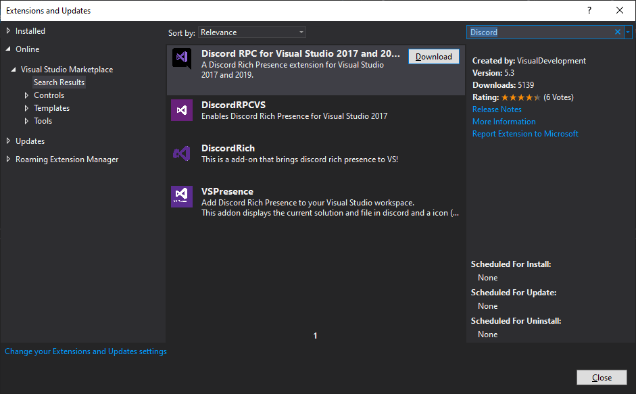Click 'Add Discord Rich Presence' description

click(x=331, y=207)
